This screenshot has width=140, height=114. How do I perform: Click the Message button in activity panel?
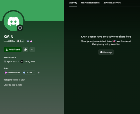106,52
